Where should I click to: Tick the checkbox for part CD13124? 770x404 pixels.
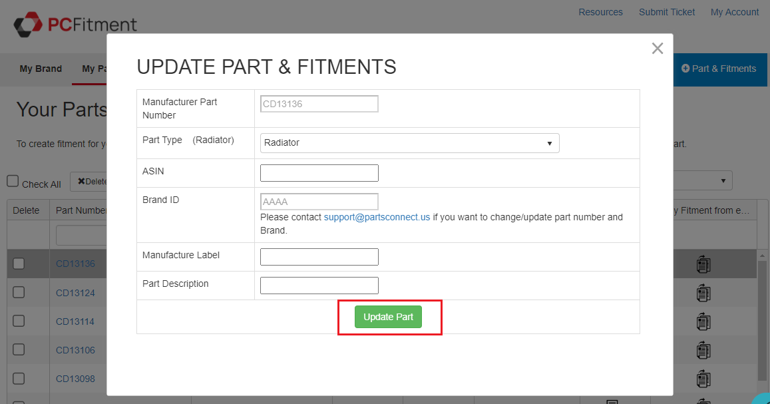point(19,292)
